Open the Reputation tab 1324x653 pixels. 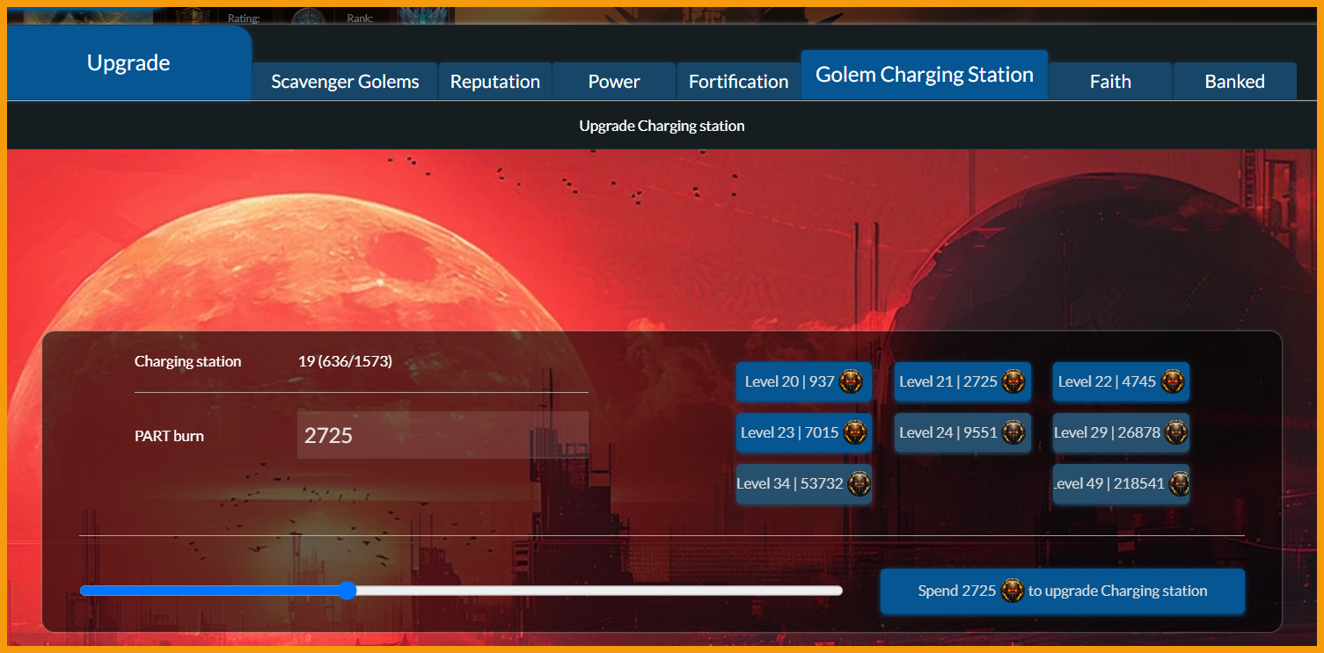[x=495, y=82]
